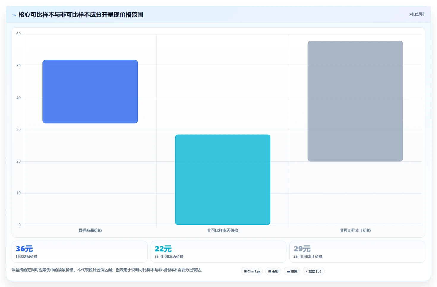Click the y-axis value 40
Viewport: 437px width, 287px height.
tap(18, 98)
